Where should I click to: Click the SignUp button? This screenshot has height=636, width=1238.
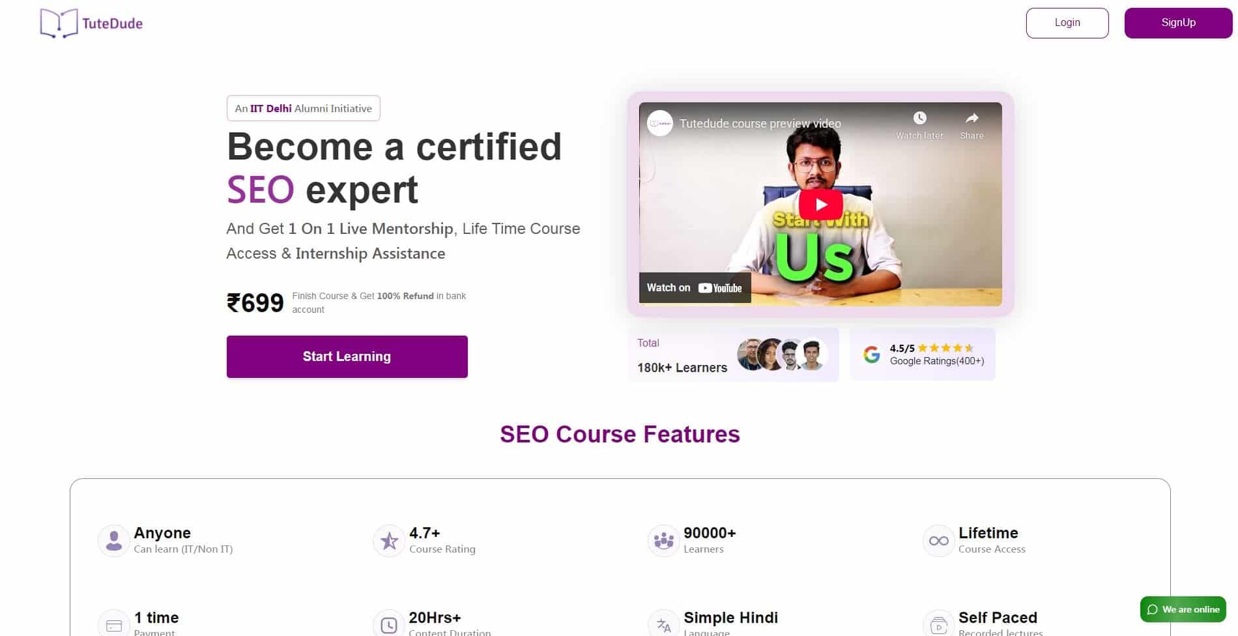pos(1178,22)
